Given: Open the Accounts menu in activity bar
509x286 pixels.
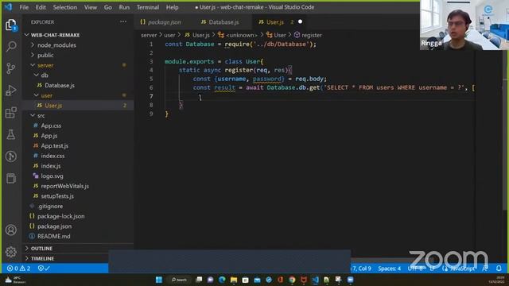Looking at the screenshot, I should pyautogui.click(x=11, y=230).
